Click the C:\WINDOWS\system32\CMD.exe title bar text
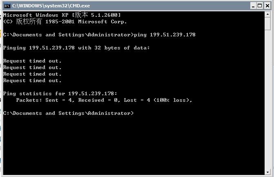Screen dimensions: 274x177 point(51,6)
